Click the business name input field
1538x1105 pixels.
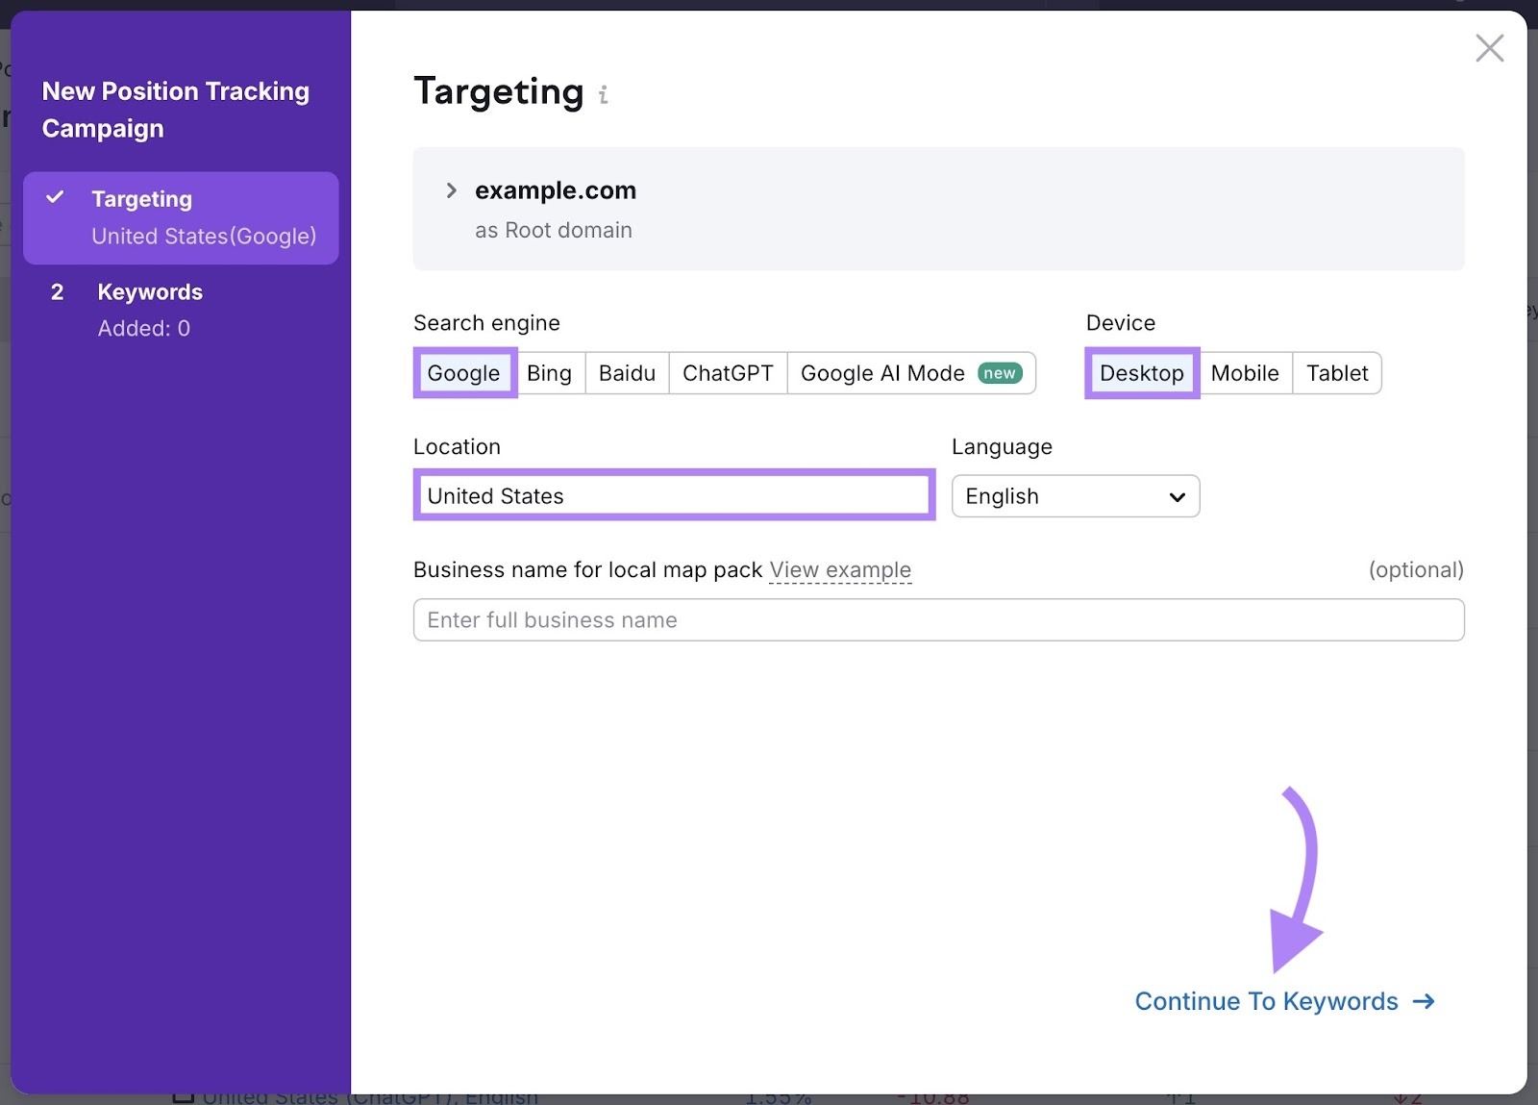(938, 620)
